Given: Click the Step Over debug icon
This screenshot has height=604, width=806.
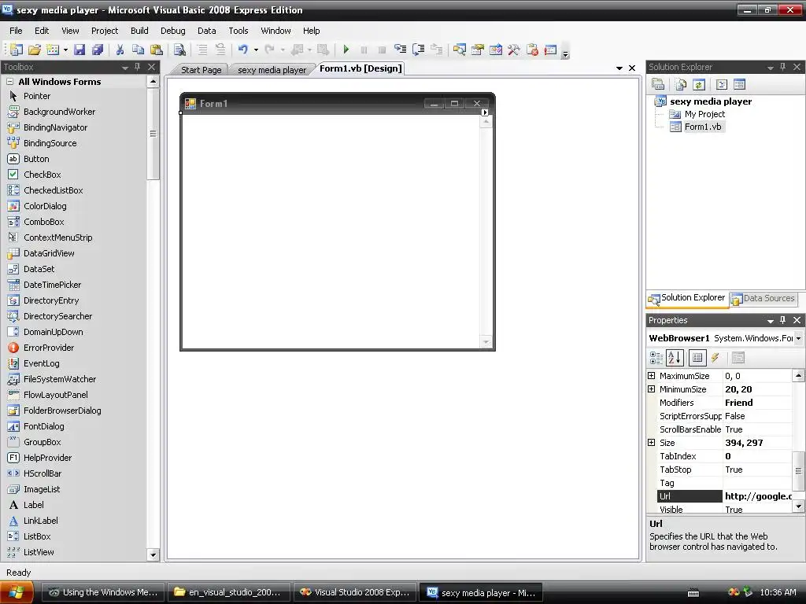Looking at the screenshot, I should point(419,50).
